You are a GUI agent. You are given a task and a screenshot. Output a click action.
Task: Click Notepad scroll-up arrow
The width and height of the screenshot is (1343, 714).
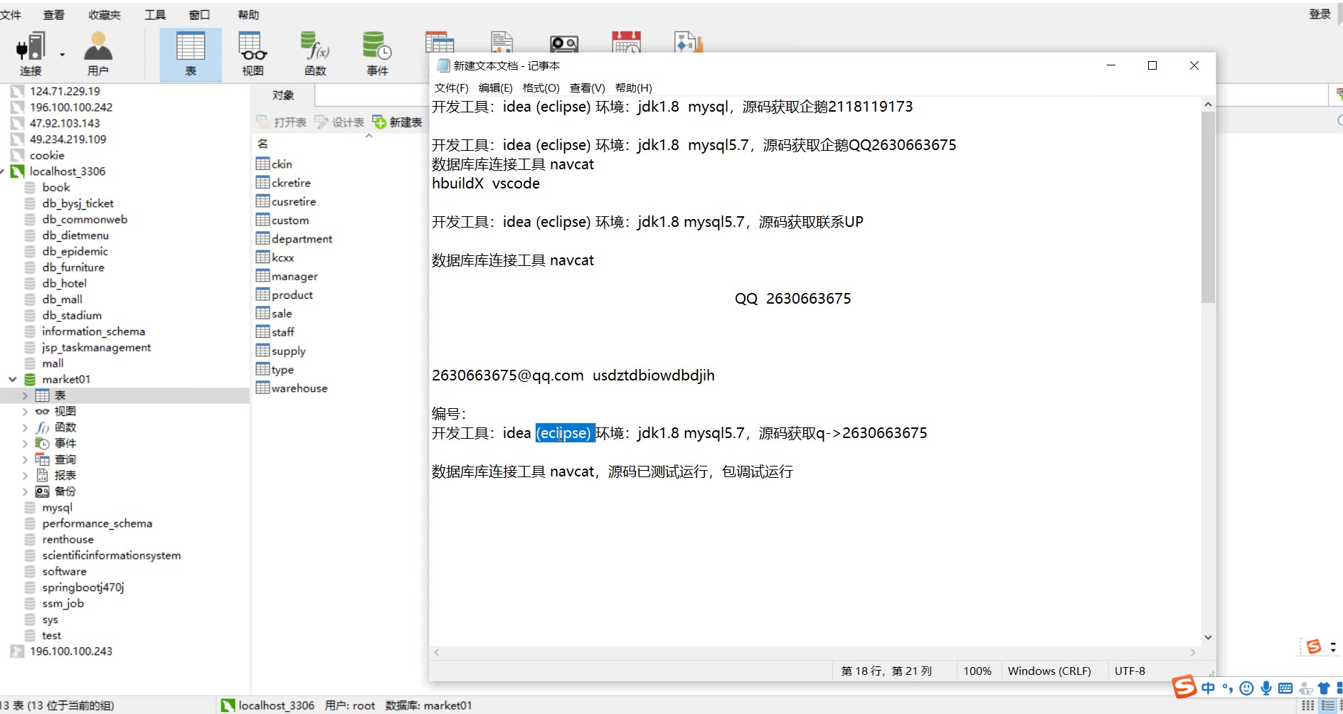click(1208, 104)
